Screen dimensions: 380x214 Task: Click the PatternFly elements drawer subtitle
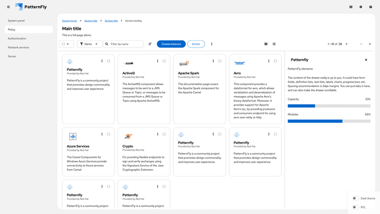pyautogui.click(x=300, y=69)
